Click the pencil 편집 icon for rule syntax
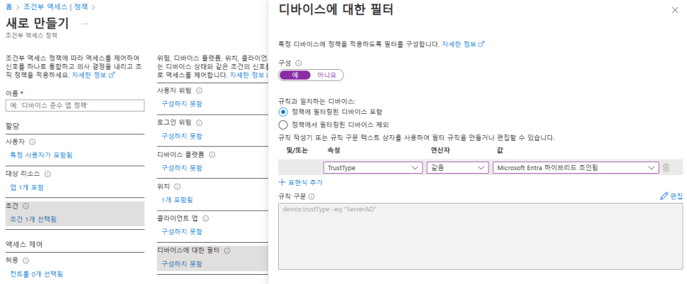The image size is (687, 284). tap(664, 196)
